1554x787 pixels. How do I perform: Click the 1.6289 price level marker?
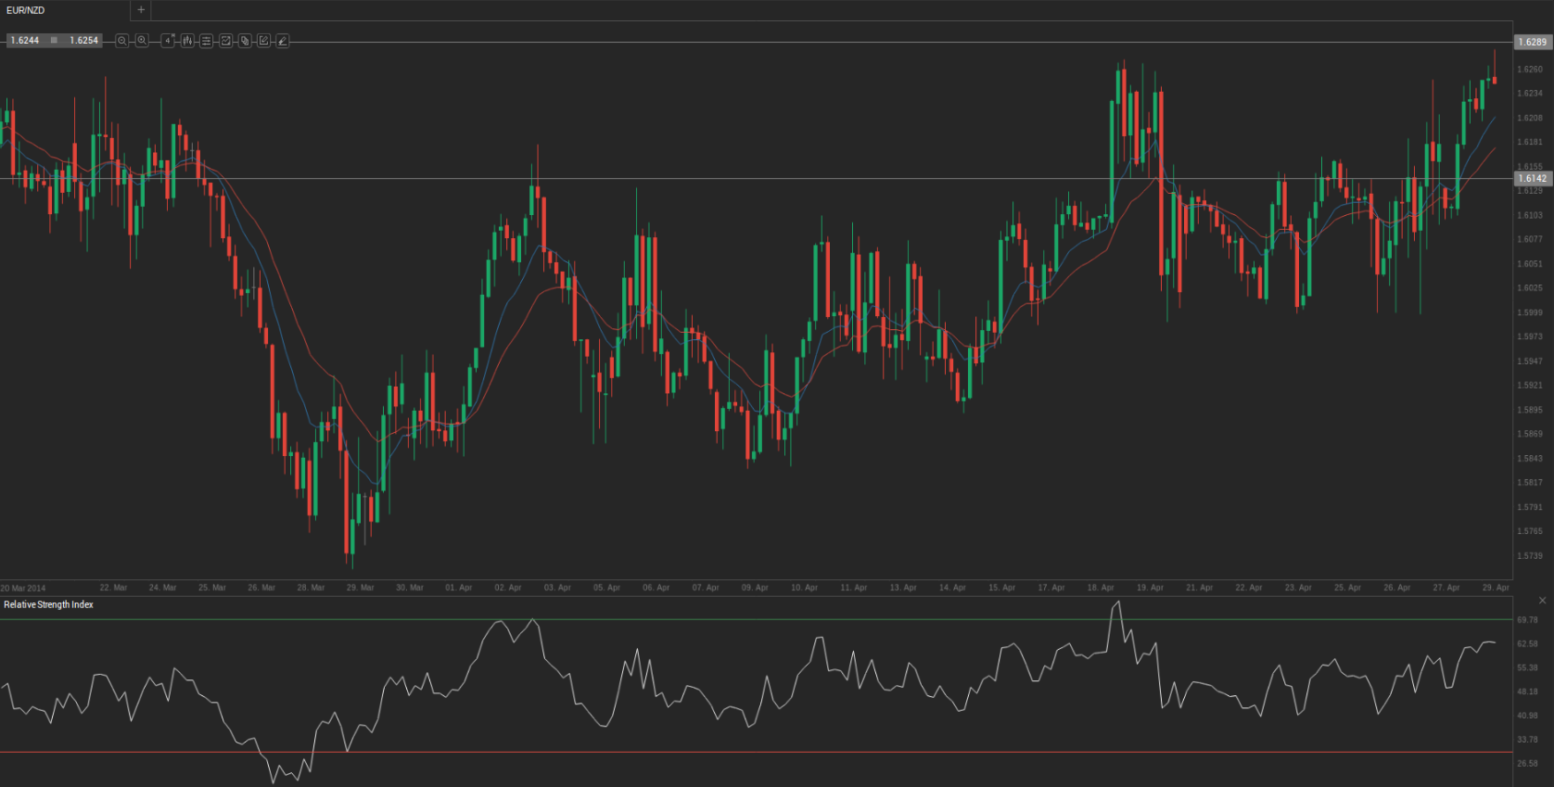coord(1532,42)
